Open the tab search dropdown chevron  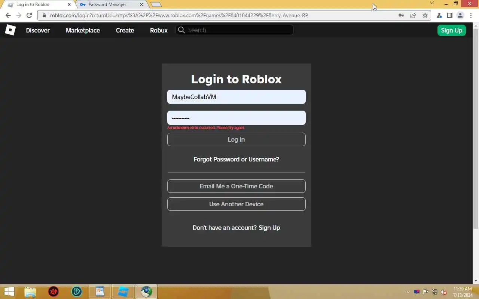(431, 3)
